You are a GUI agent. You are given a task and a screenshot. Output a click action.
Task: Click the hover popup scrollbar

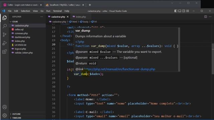179,50
